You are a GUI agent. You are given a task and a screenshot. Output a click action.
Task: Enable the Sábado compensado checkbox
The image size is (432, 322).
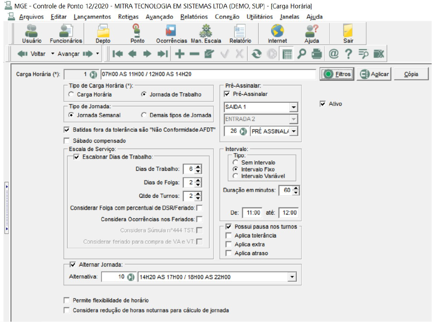coord(67,141)
